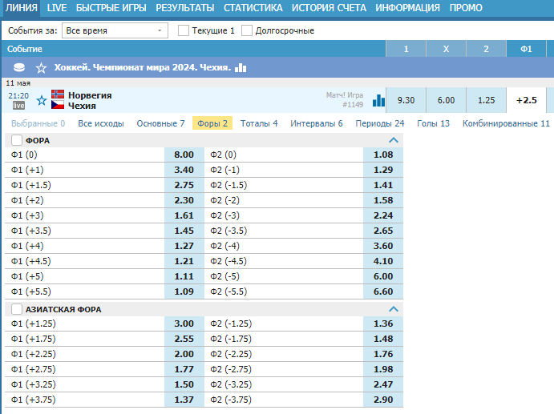Viewport: 554px width, 414px height.
Task: Bet on home win odds 9.30
Action: click(x=406, y=100)
